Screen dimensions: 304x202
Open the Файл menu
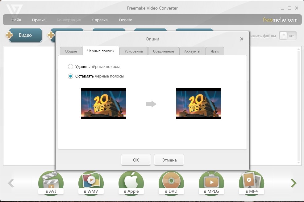click(x=16, y=20)
